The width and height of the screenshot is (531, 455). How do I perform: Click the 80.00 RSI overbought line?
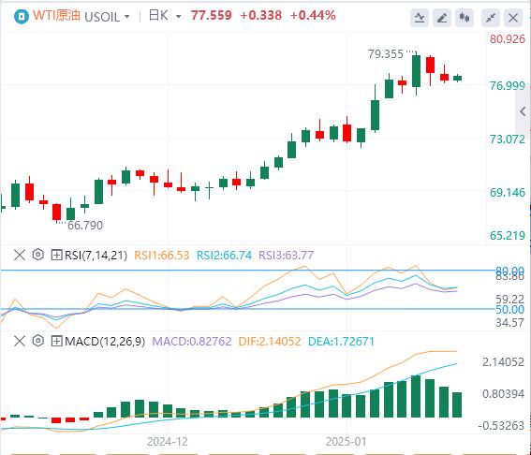[x=248, y=271]
